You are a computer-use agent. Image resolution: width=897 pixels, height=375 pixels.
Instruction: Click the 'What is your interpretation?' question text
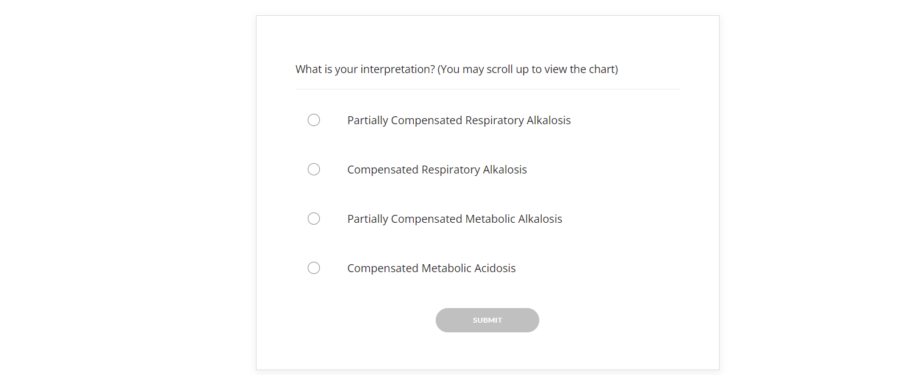(x=364, y=69)
